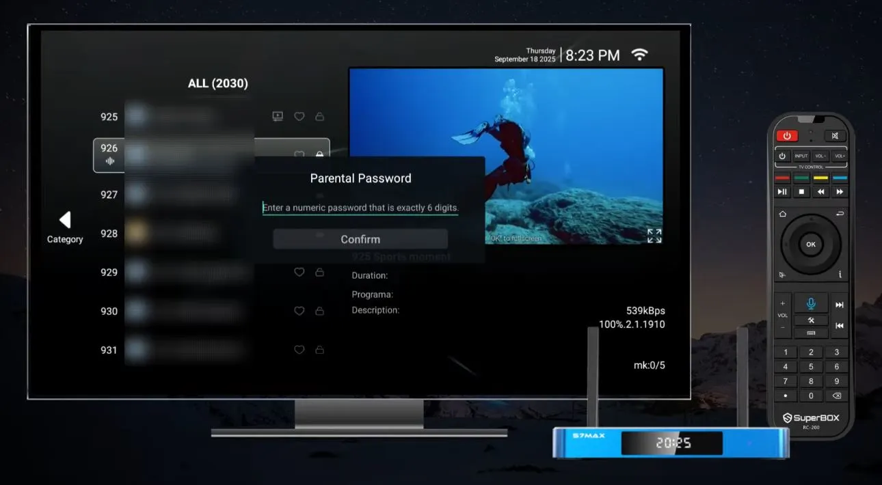Click the scuba diver video preview
This screenshot has width=882, height=485.
pos(506,156)
